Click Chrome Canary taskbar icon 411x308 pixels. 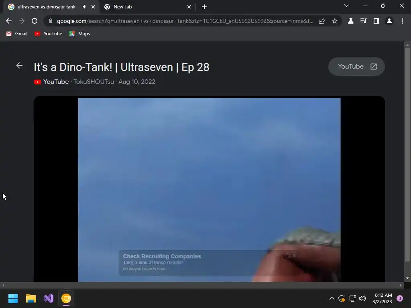(66, 298)
